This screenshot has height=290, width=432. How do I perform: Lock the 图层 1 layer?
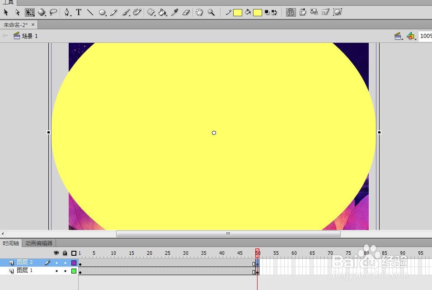[x=65, y=271]
